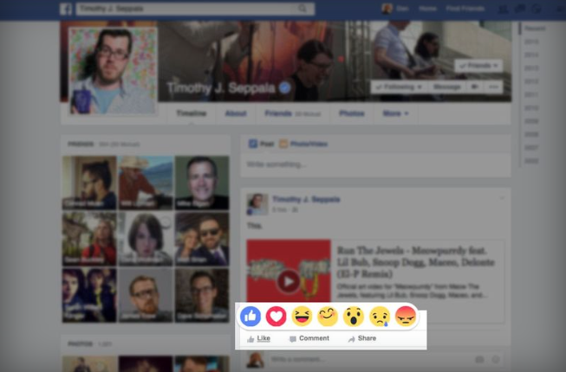Viewport: 566px width, 372px height.
Task: Open the Home link in top bar
Action: pos(427,9)
